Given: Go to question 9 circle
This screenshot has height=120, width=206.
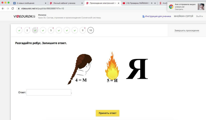Looking at the screenshot, I should click(83, 30).
